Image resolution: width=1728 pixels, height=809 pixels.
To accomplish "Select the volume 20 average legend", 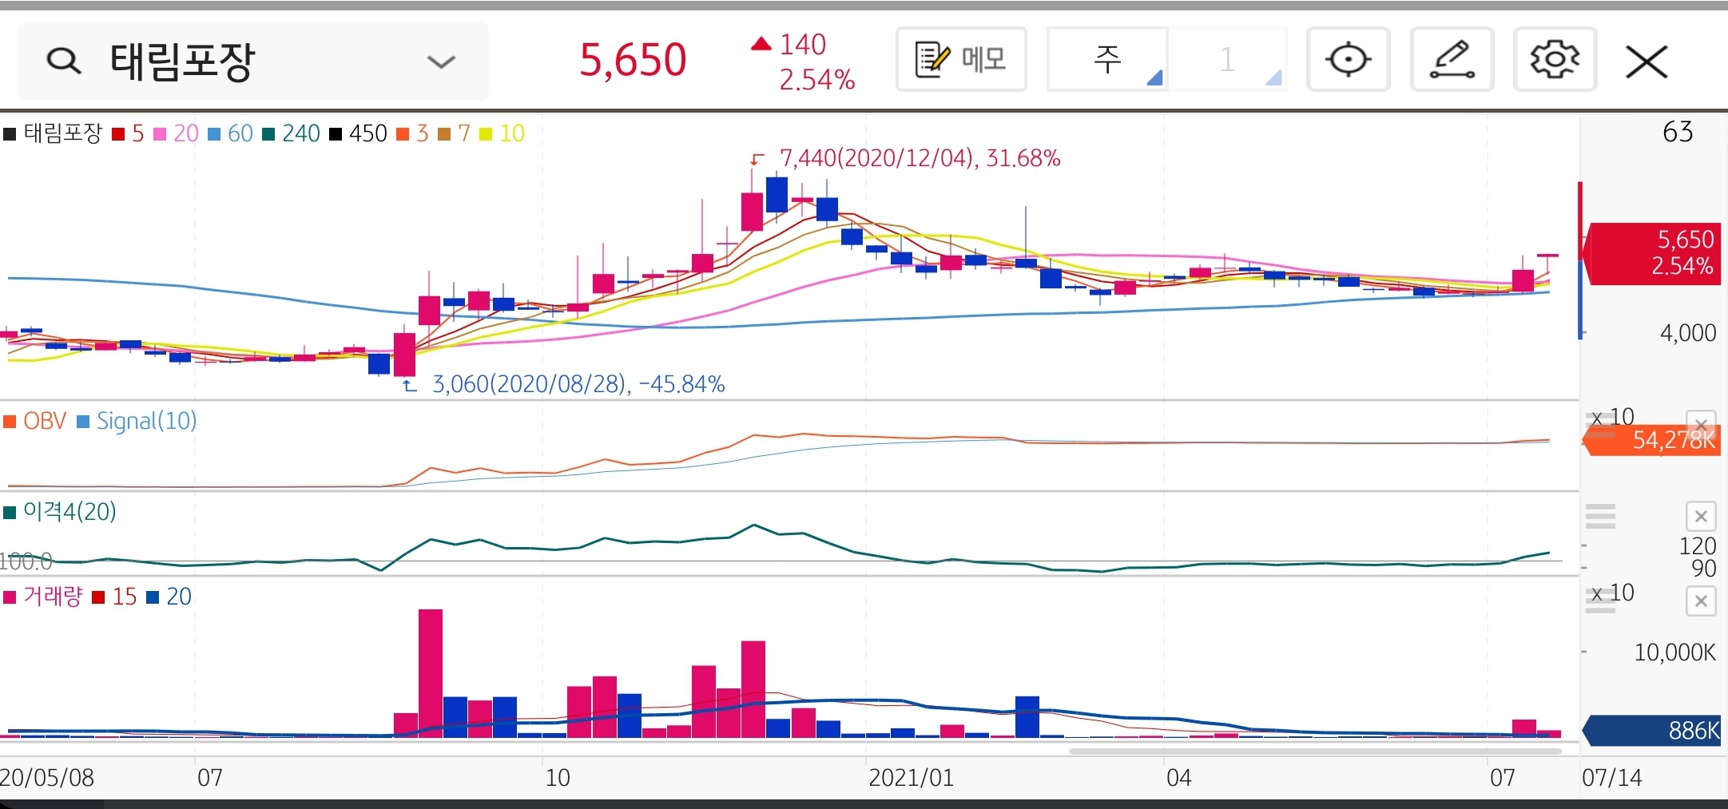I will (x=169, y=597).
